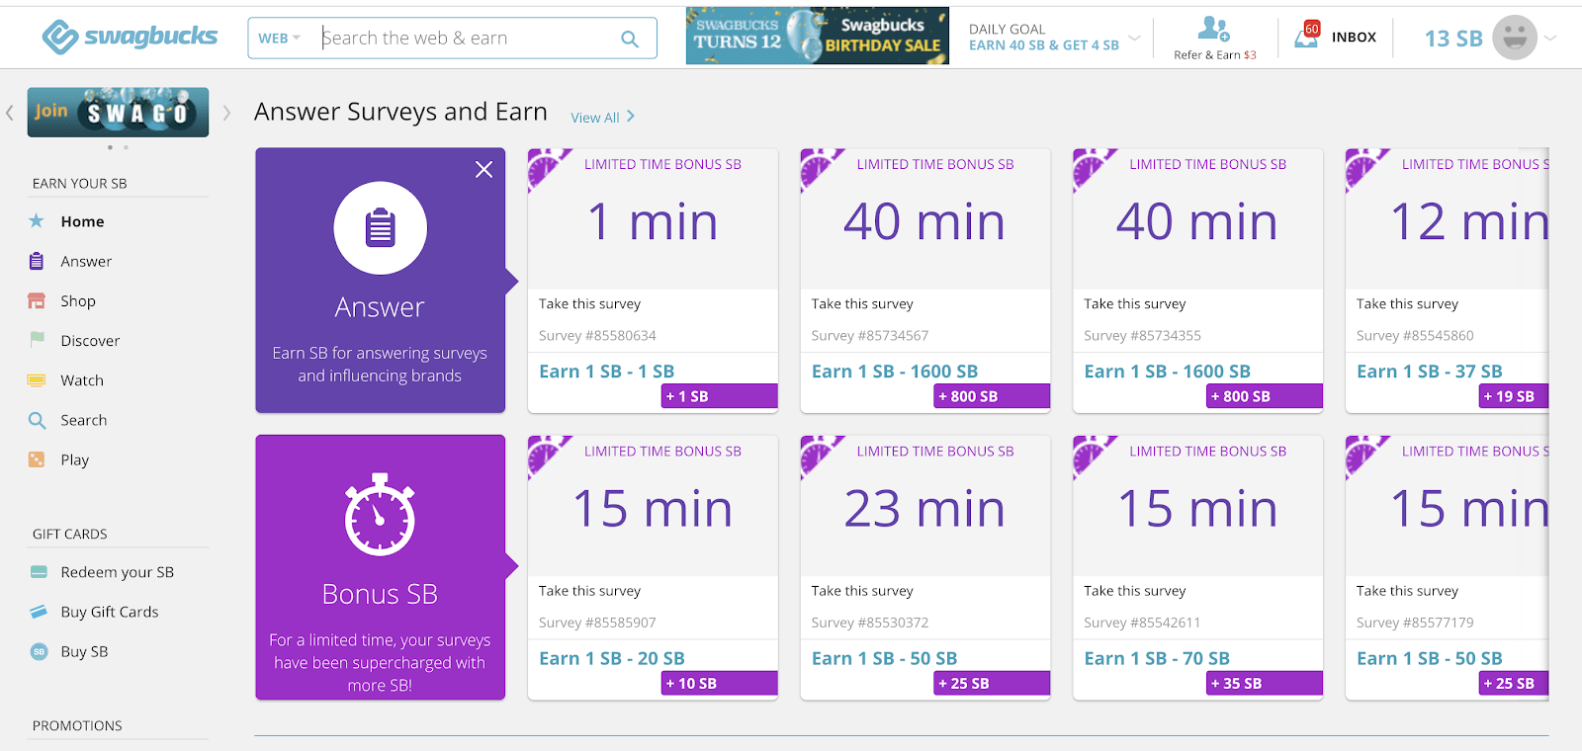Screen dimensions: 1582x751
Task: Go to next promo banner with right chevron
Action: tap(226, 113)
